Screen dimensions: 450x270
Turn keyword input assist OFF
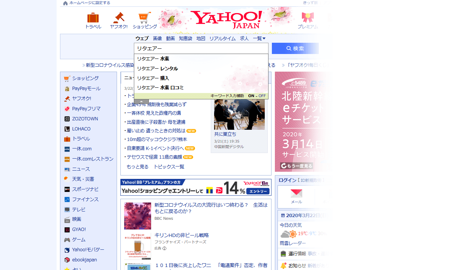point(262,96)
